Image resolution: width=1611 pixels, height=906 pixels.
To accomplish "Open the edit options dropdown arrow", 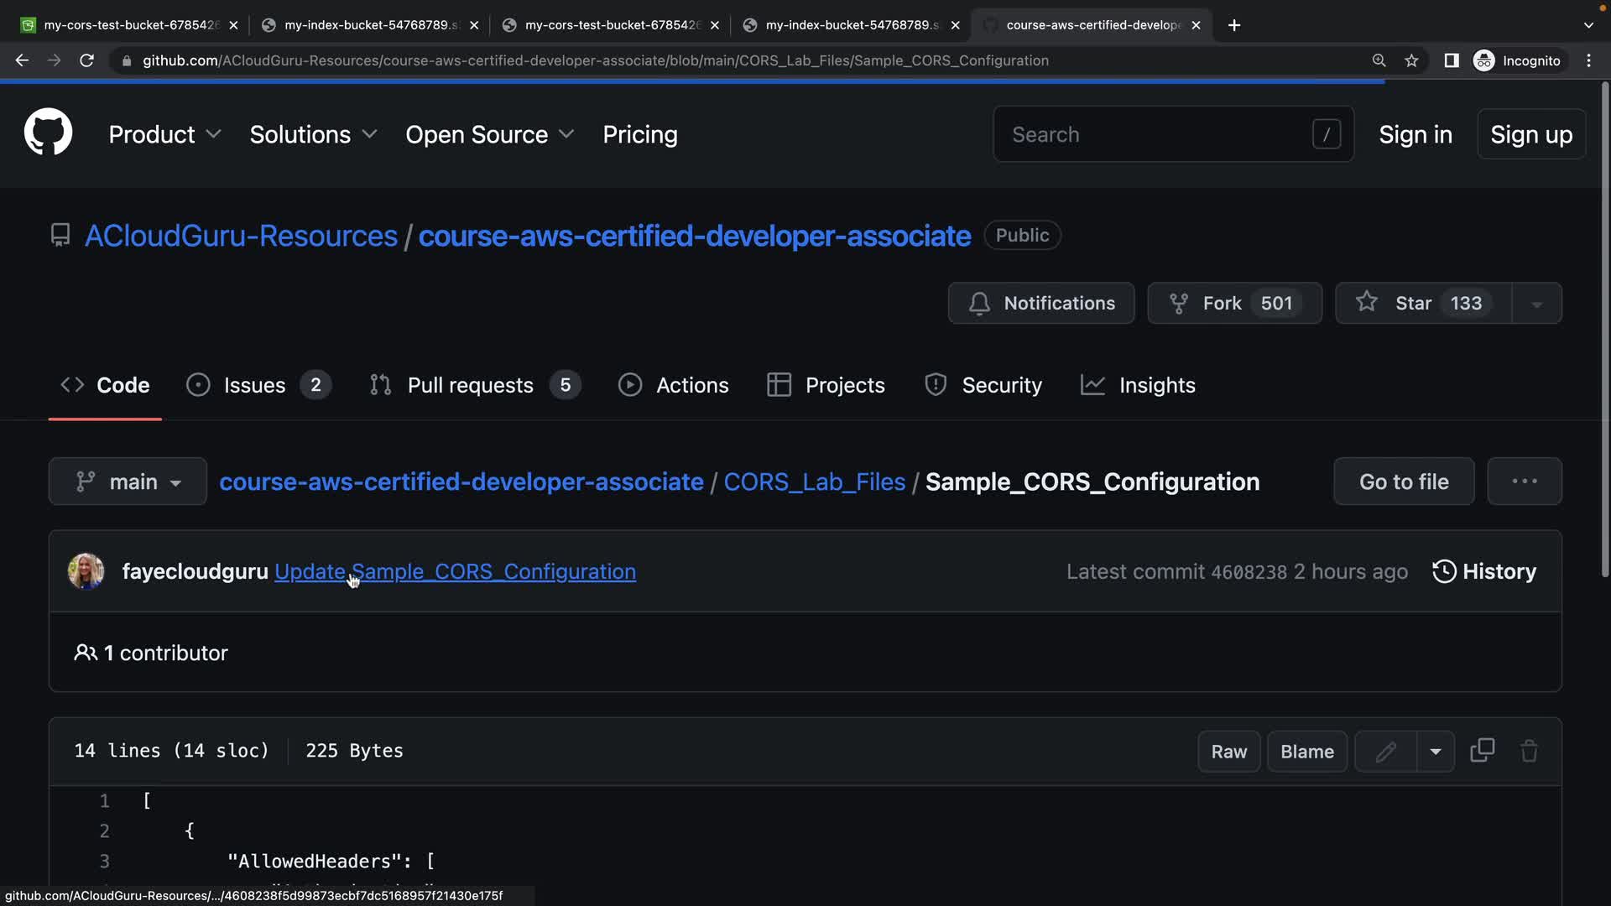I will pyautogui.click(x=1436, y=752).
